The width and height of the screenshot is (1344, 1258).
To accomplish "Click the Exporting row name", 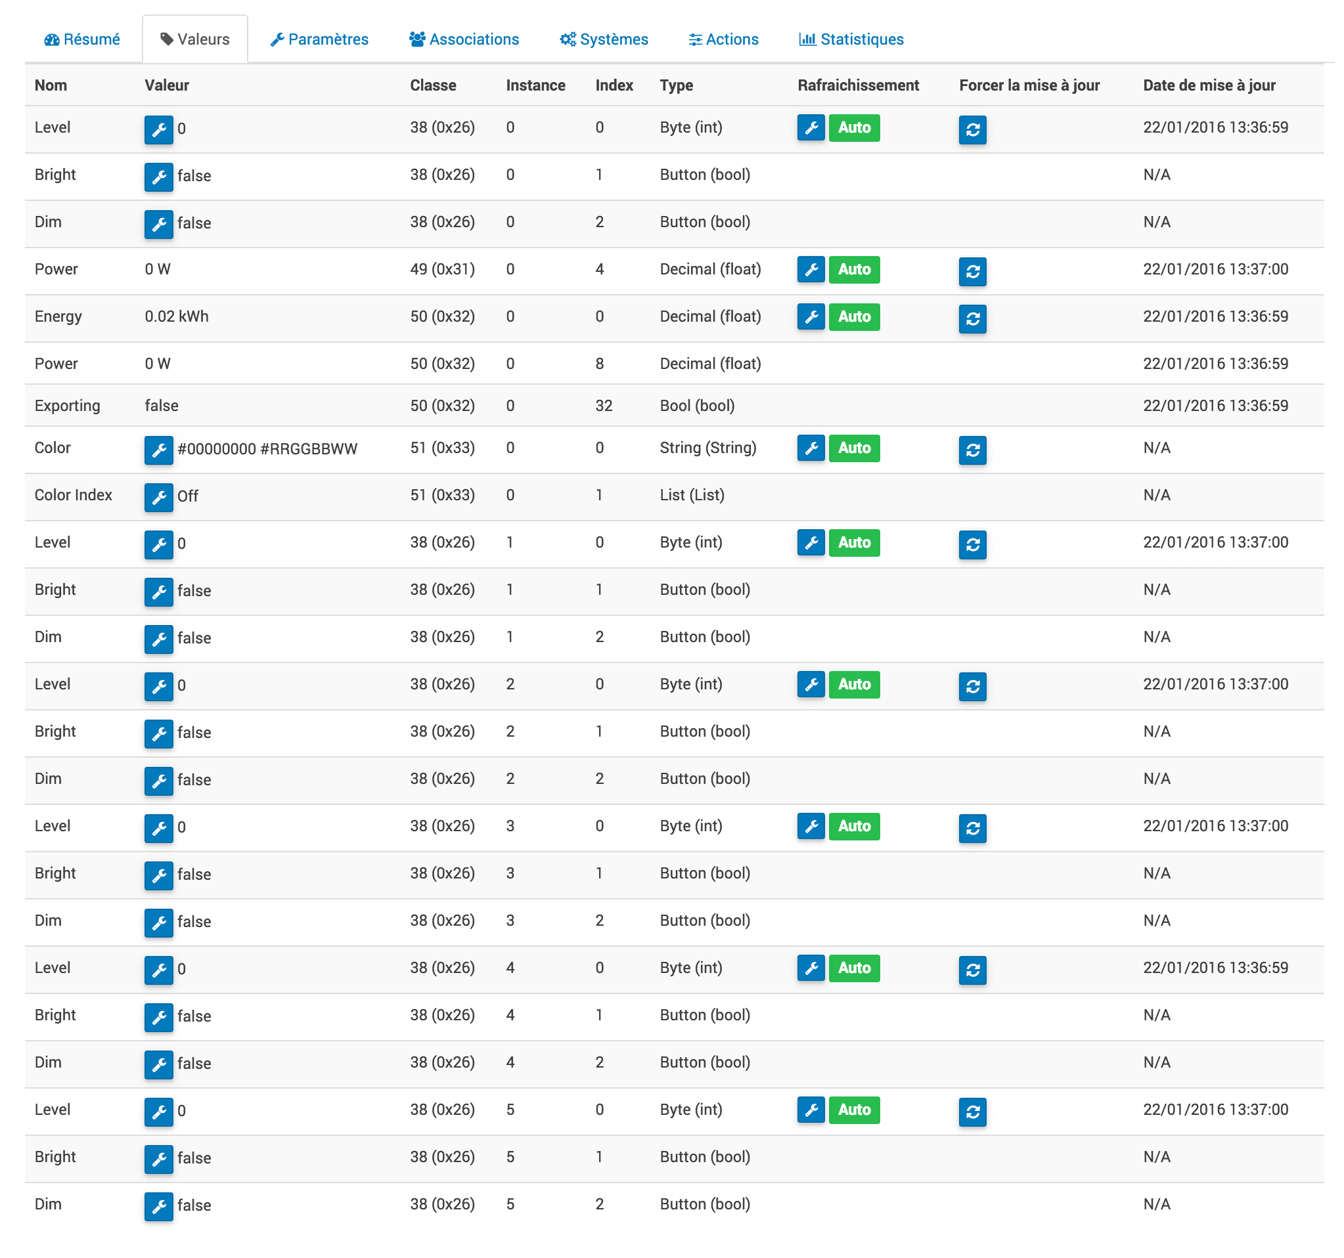I will coord(67,406).
